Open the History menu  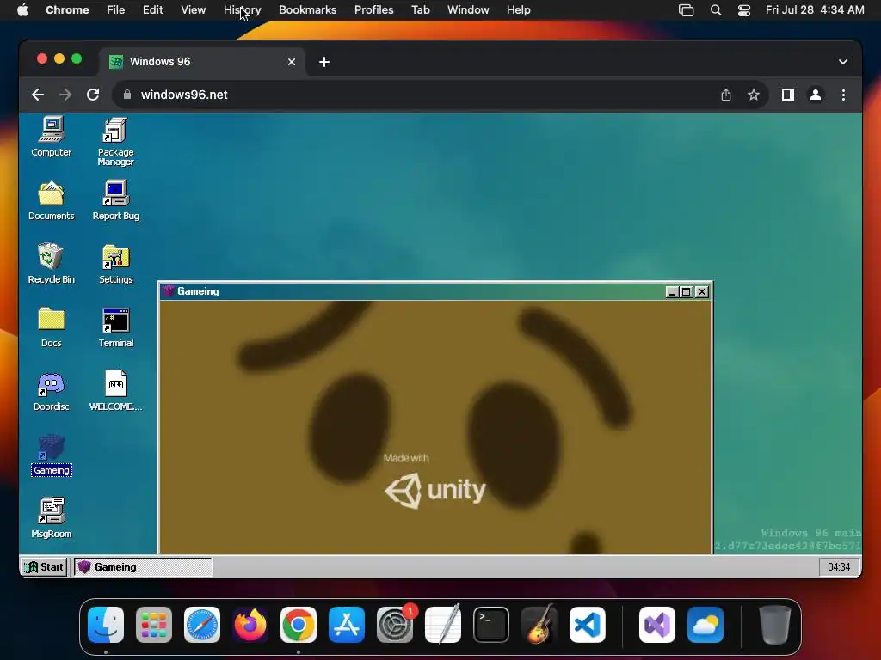pos(242,10)
